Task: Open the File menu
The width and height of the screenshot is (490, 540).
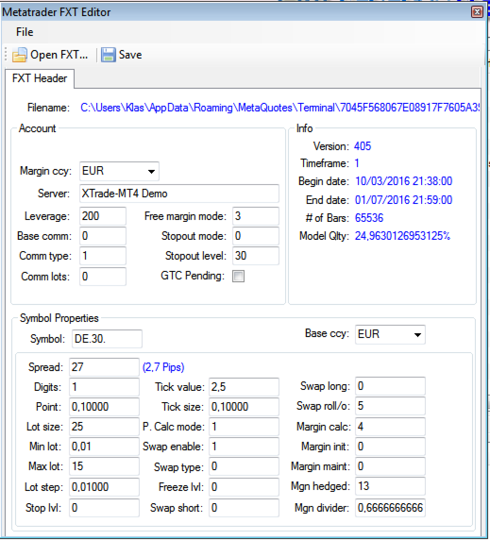Action: [25, 32]
